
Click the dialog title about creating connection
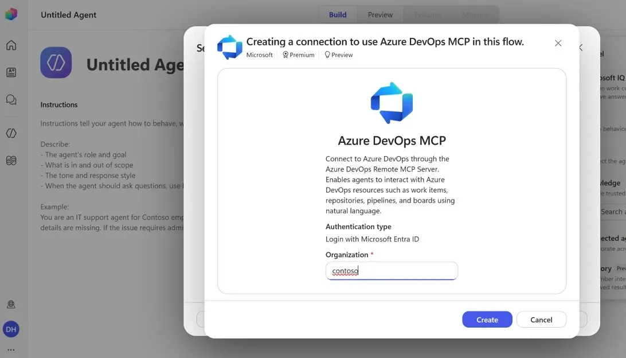(385, 41)
